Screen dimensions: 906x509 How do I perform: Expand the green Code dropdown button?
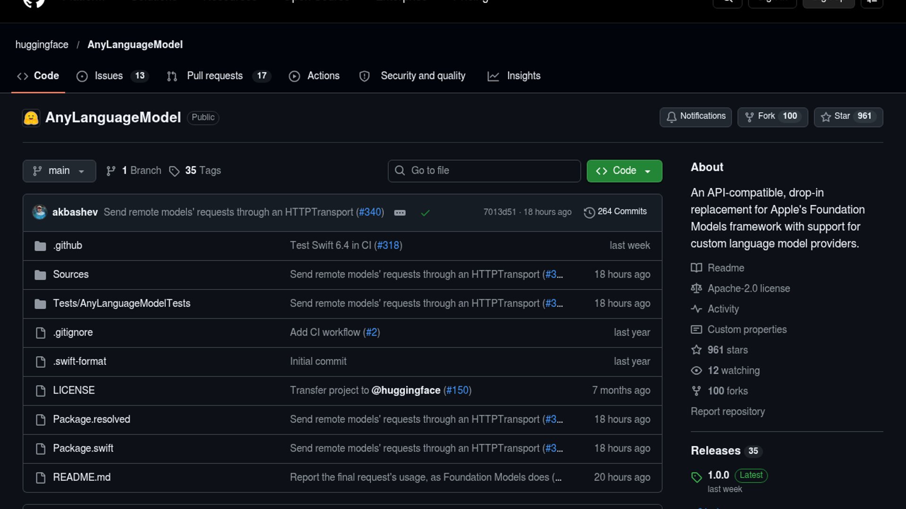click(624, 171)
